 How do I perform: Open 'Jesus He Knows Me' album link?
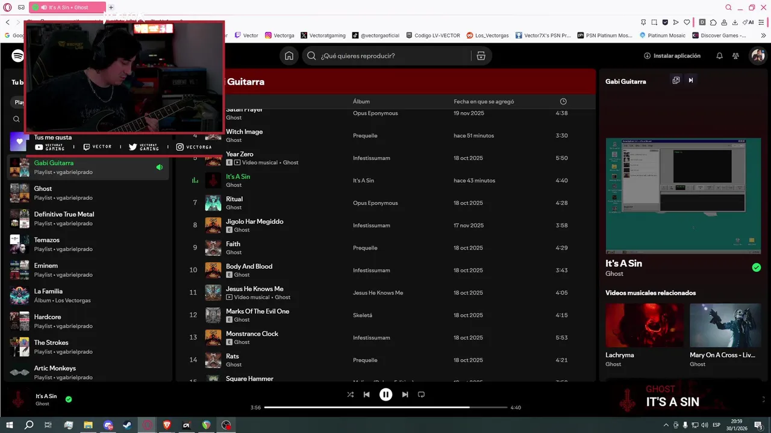coord(378,293)
